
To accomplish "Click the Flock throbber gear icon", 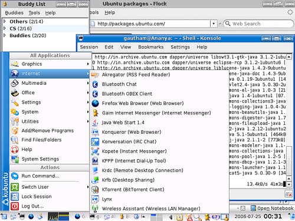I will tap(290, 12).
